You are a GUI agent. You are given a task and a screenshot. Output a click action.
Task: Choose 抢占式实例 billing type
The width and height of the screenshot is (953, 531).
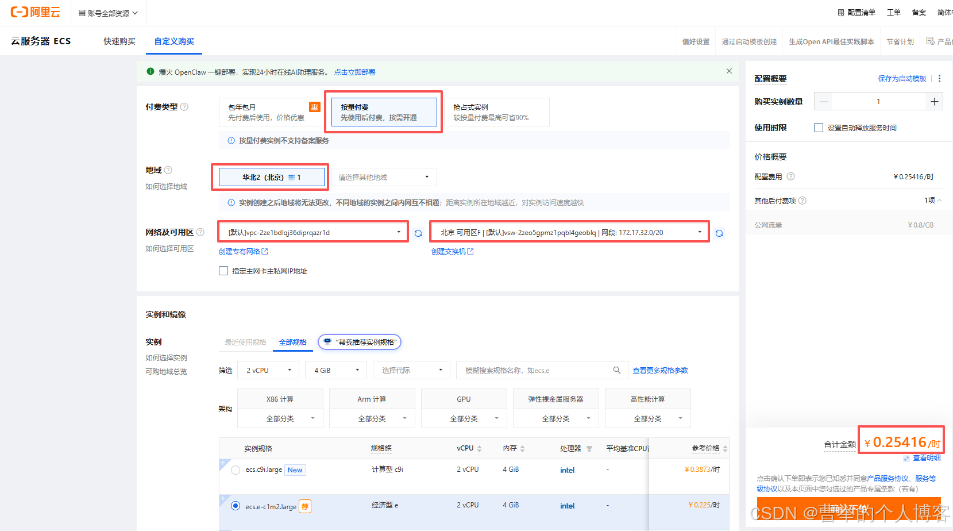(x=497, y=112)
